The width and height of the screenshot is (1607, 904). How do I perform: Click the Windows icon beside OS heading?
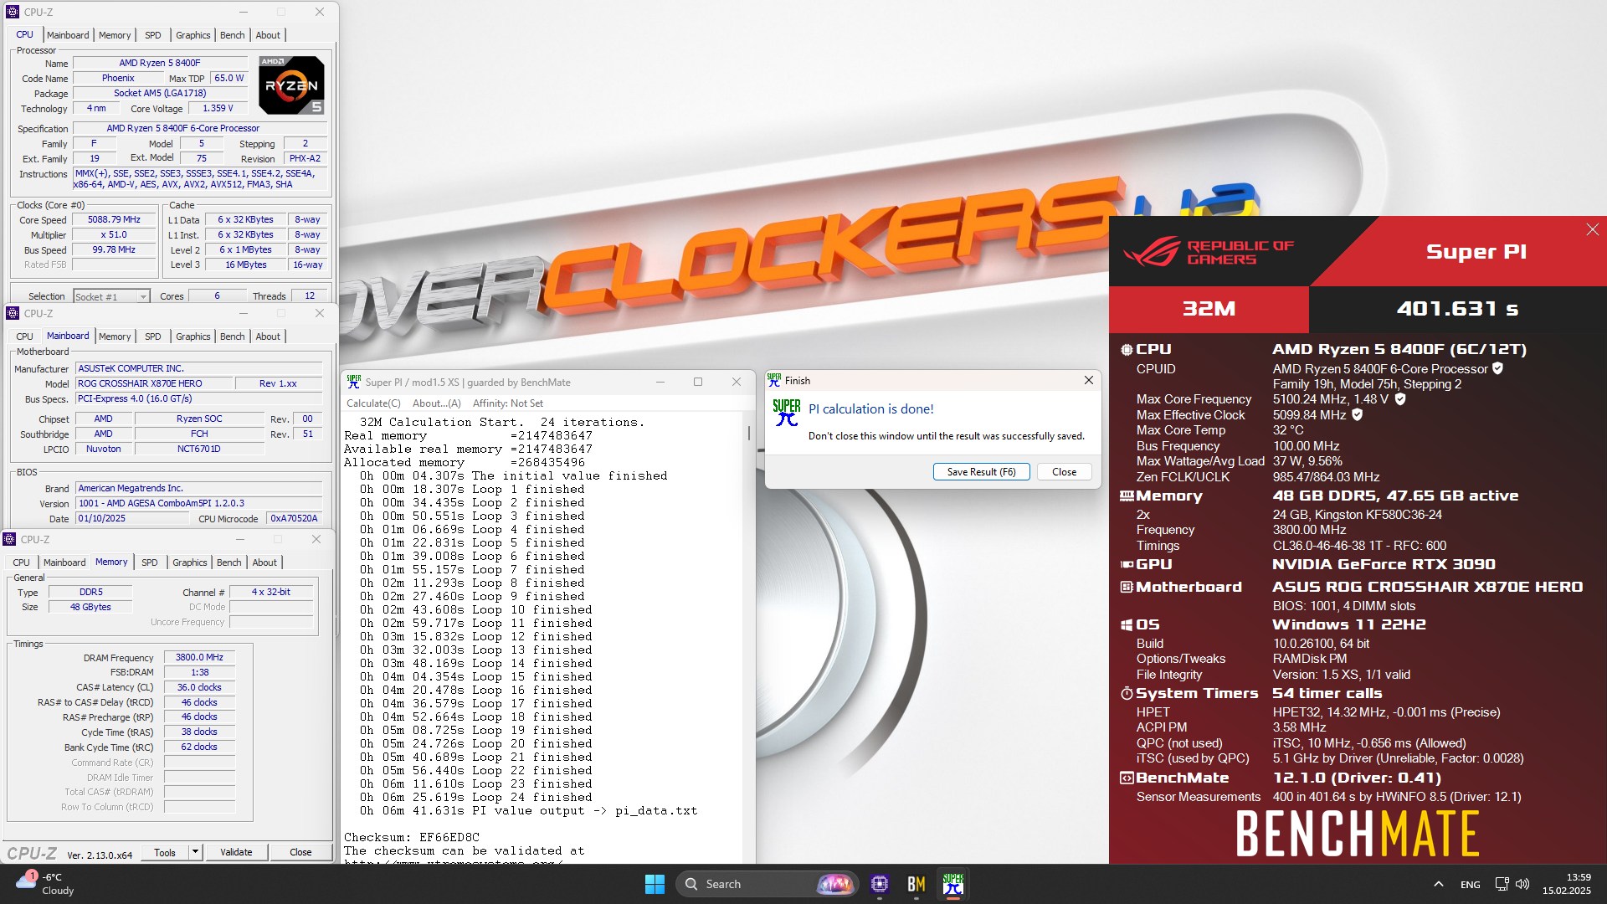click(1127, 625)
